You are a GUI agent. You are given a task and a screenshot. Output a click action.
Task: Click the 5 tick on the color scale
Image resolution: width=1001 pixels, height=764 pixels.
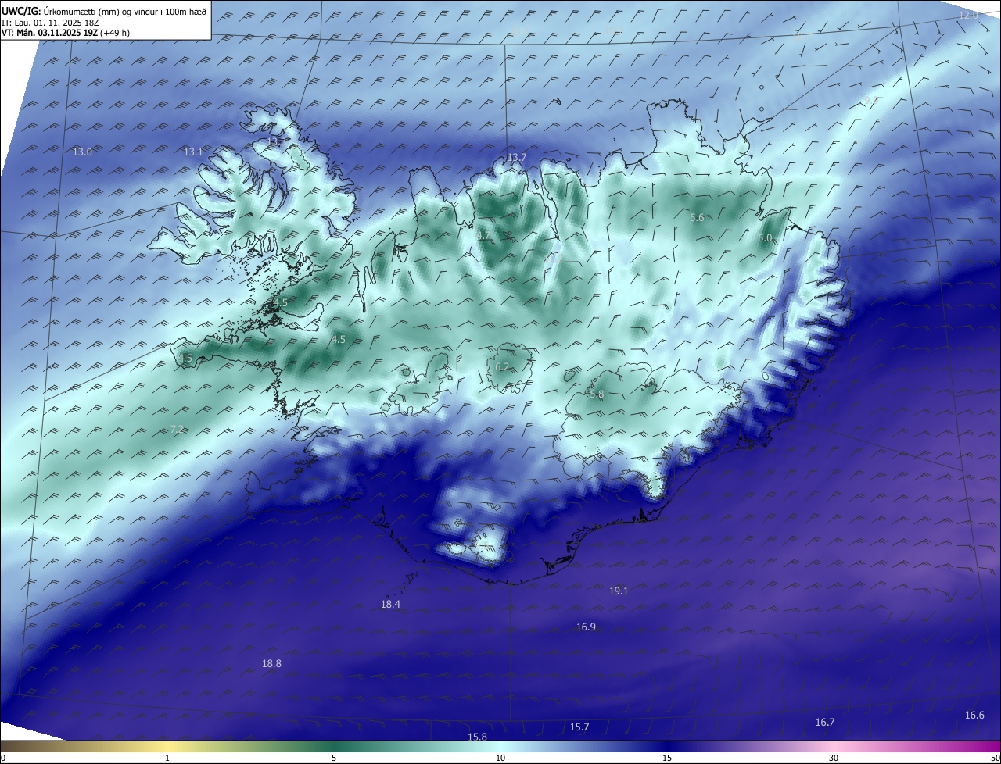(334, 758)
